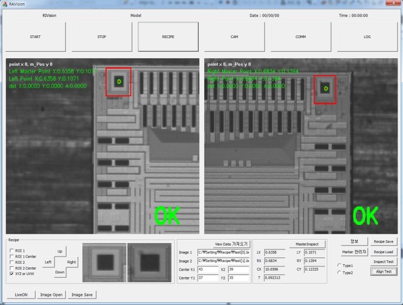Click the Recipe Save button
Image resolution: width=403 pixels, height=305 pixels.
(x=383, y=241)
